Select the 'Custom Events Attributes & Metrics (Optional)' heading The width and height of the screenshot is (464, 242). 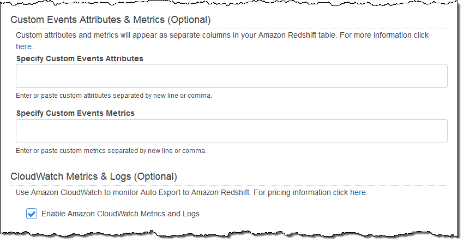pyautogui.click(x=110, y=20)
